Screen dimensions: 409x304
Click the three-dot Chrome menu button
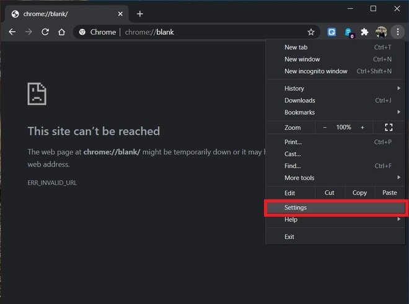pyautogui.click(x=397, y=32)
